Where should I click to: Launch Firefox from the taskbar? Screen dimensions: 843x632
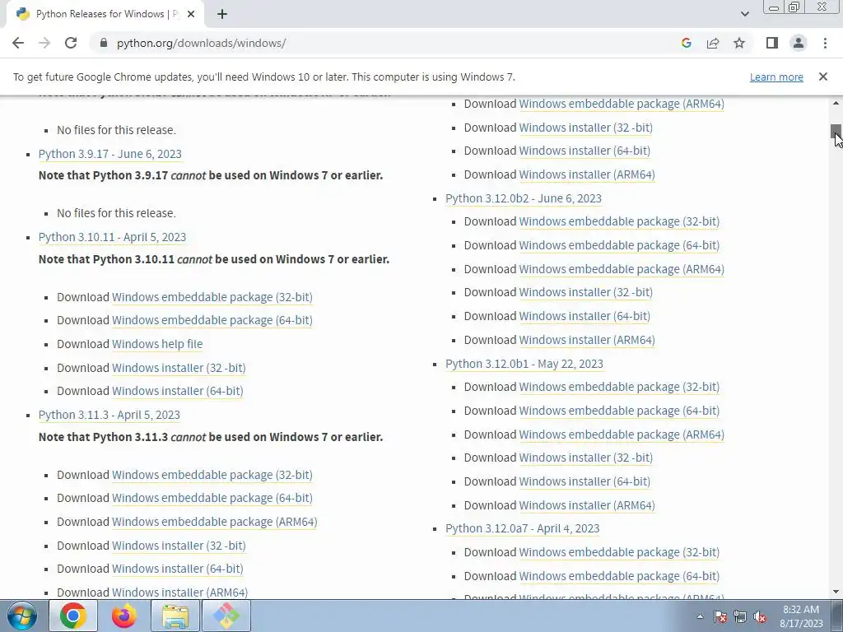[123, 616]
